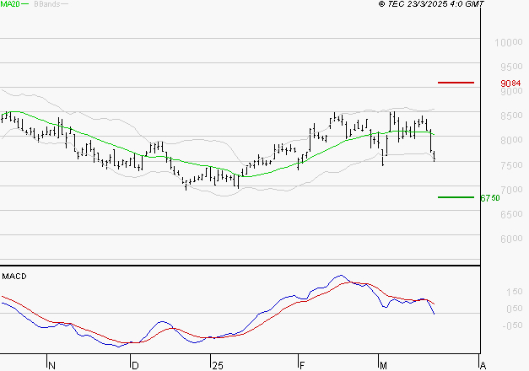Image resolution: width=529 pixels, height=371 pixels.
Task: Select the 25 year marker on time axis
Action: click(x=217, y=365)
